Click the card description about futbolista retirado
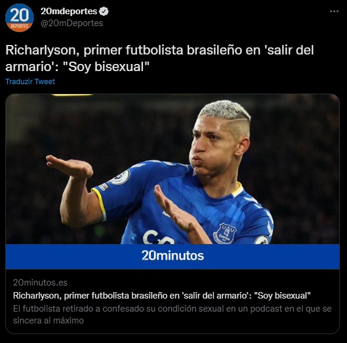The width and height of the screenshot is (347, 343). pyautogui.click(x=172, y=315)
